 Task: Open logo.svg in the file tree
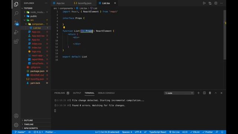36,51
